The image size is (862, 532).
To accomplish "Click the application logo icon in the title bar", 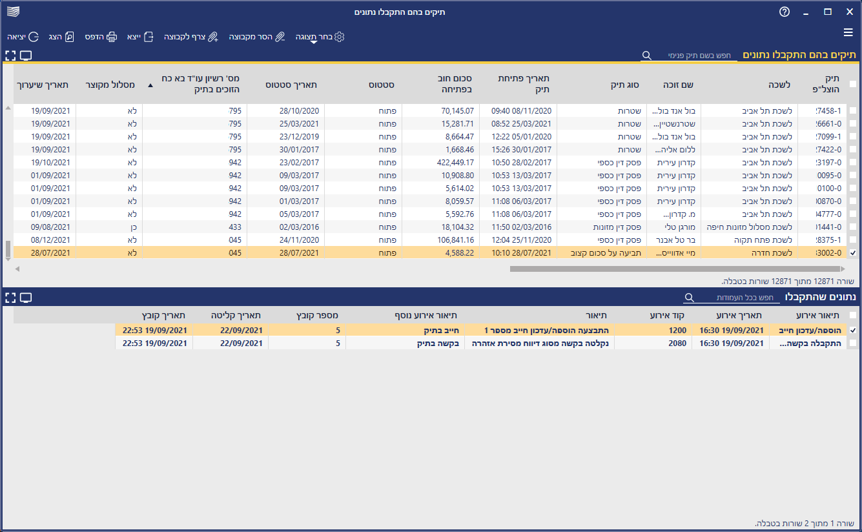I will coord(12,12).
